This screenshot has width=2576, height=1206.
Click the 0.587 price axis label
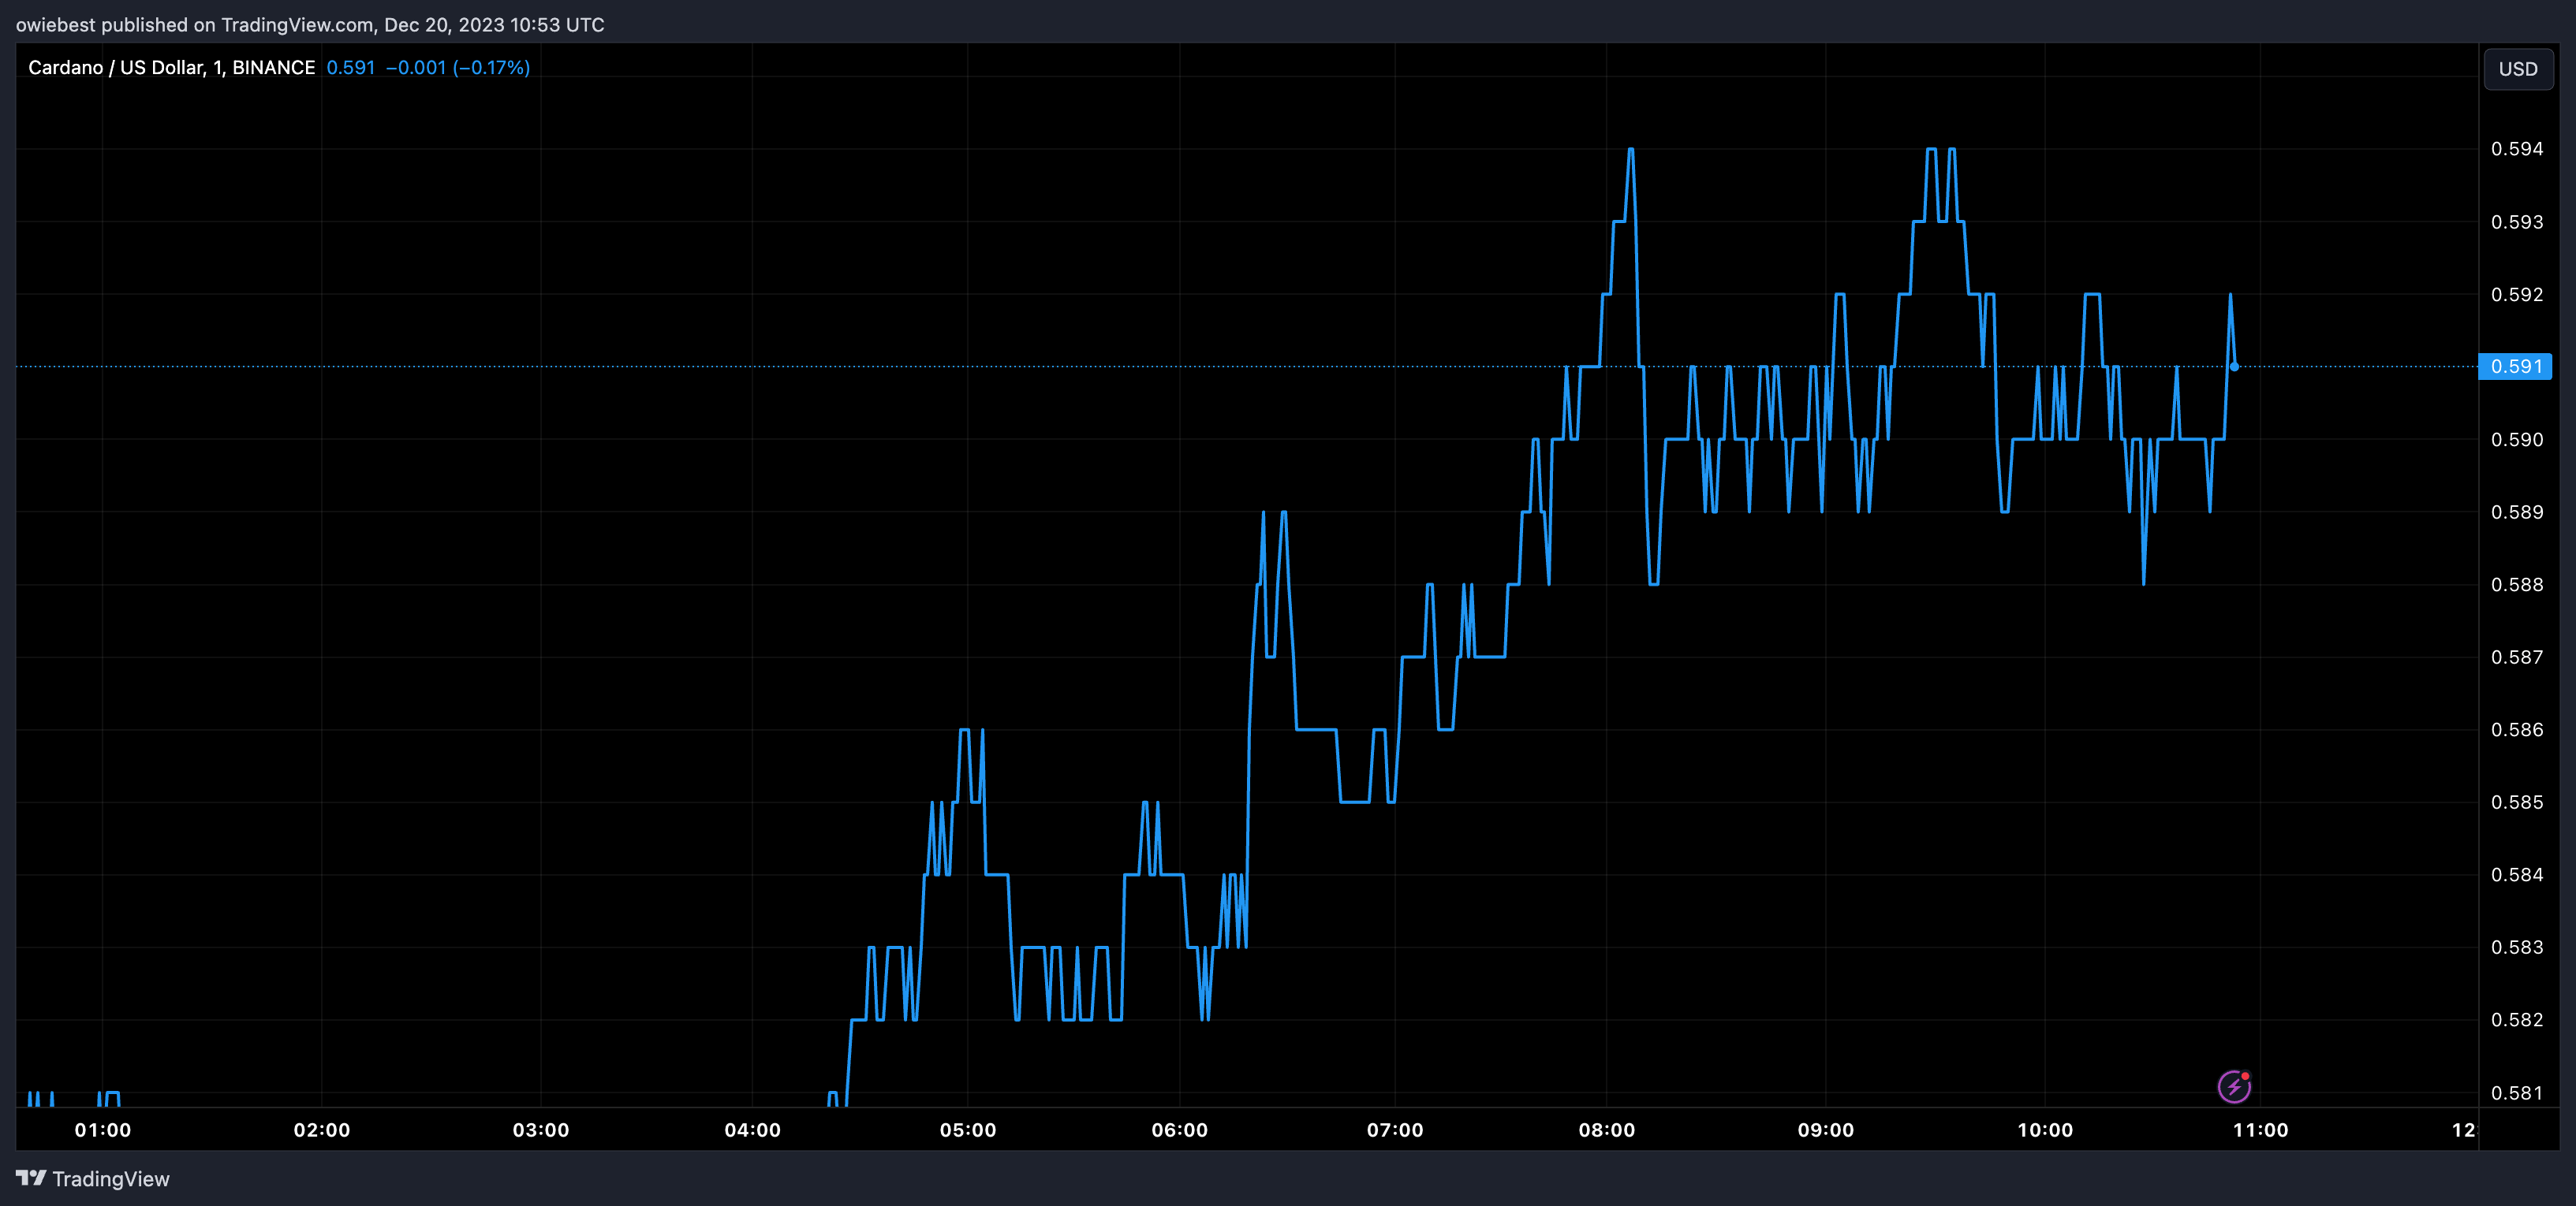(2517, 657)
